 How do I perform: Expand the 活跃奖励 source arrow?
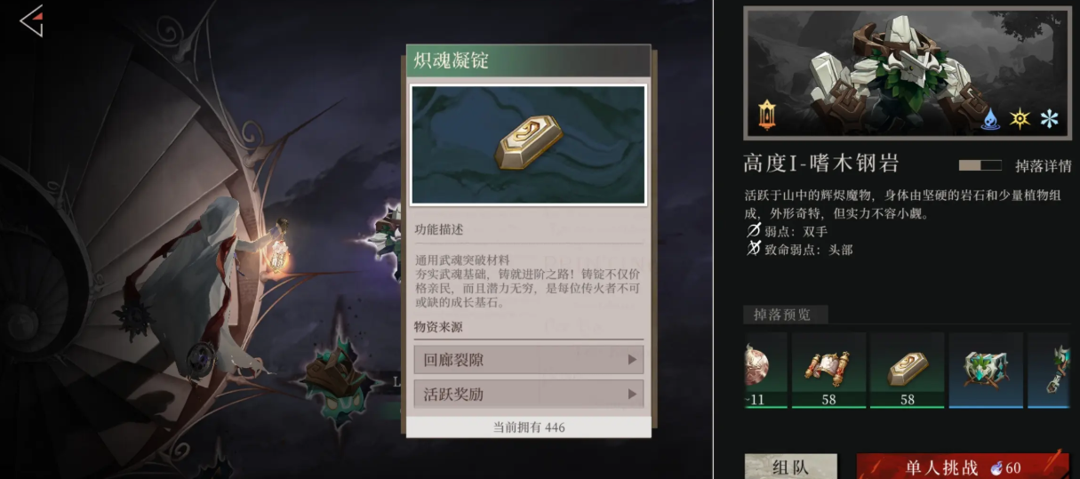tap(633, 394)
